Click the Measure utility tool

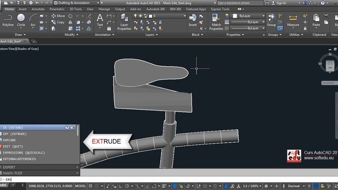tap(293, 20)
